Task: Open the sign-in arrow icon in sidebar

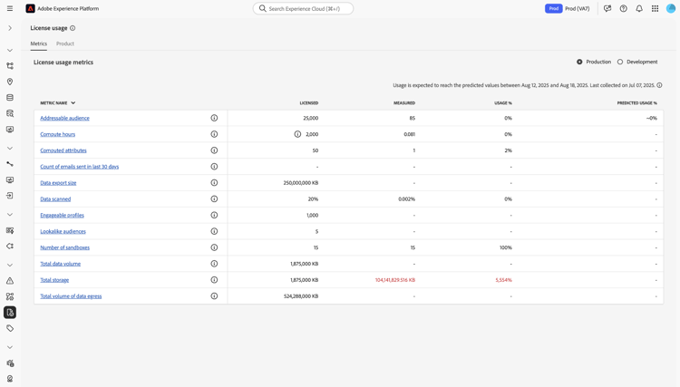Action: 10,196
